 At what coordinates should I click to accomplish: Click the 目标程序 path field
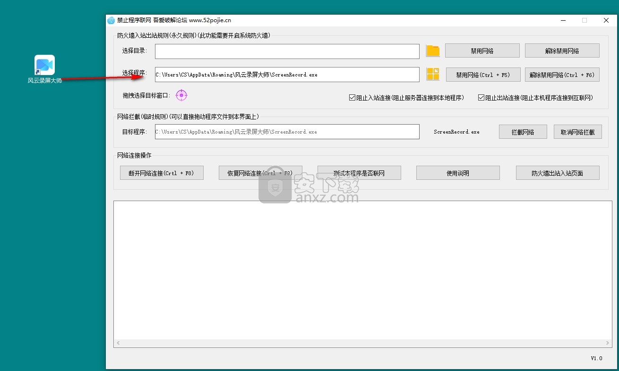coord(287,132)
